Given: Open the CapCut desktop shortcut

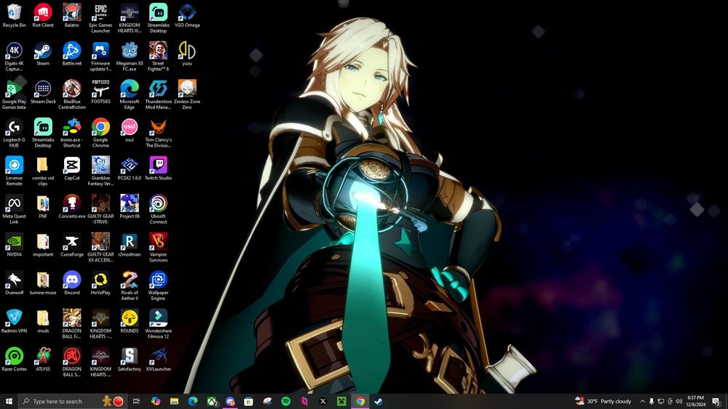Looking at the screenshot, I should click(x=71, y=168).
